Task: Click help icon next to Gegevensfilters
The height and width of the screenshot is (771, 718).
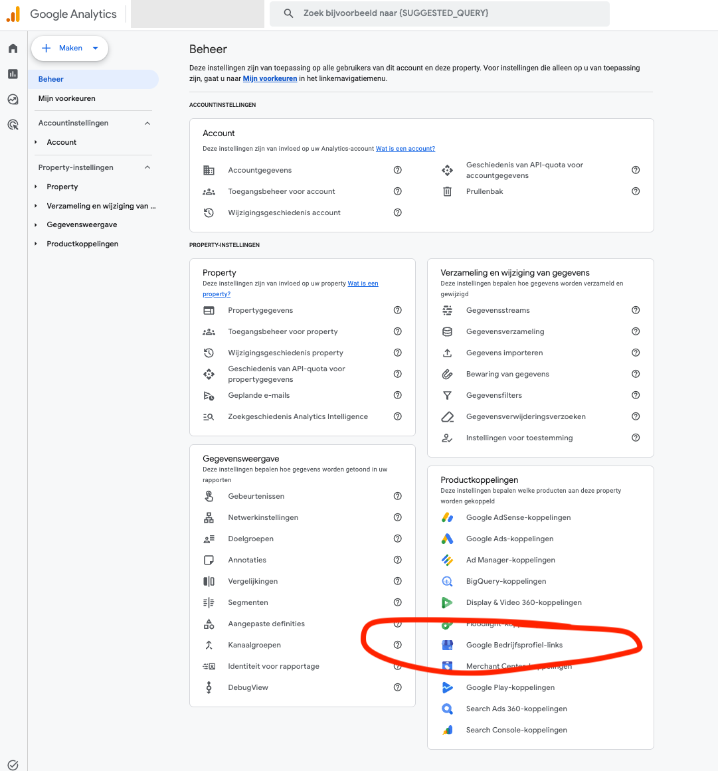Action: (x=636, y=395)
